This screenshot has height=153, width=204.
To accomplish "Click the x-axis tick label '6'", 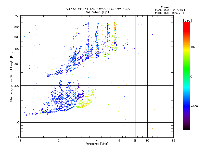I will [x=119, y=141].
